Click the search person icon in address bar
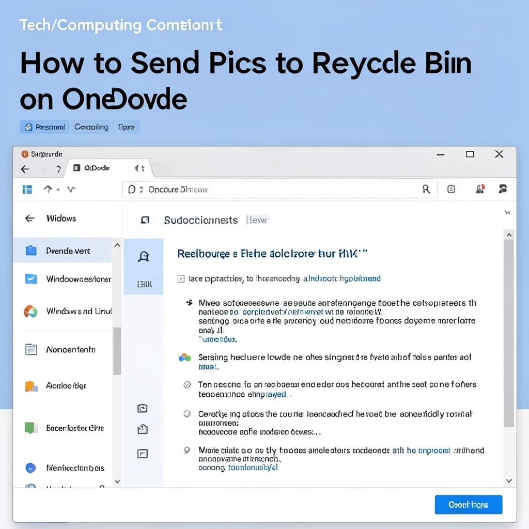 tap(426, 189)
